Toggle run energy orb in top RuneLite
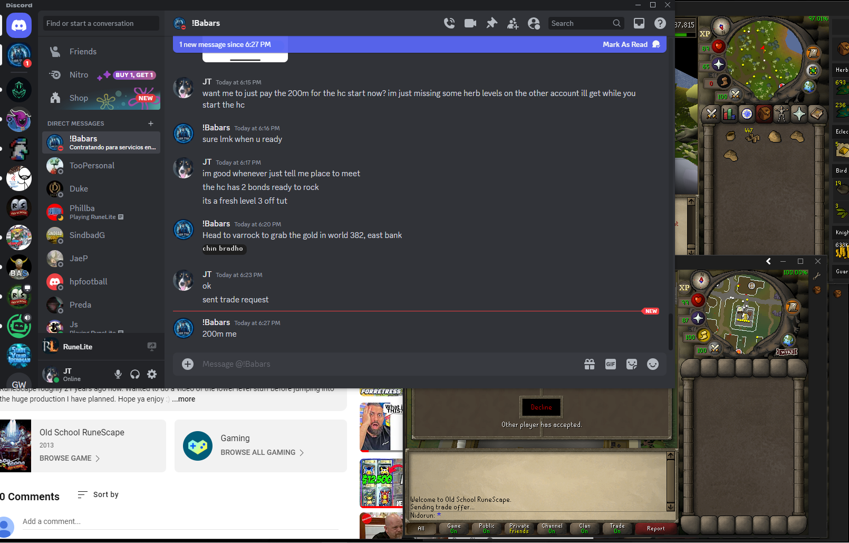849x543 pixels. (x=717, y=82)
